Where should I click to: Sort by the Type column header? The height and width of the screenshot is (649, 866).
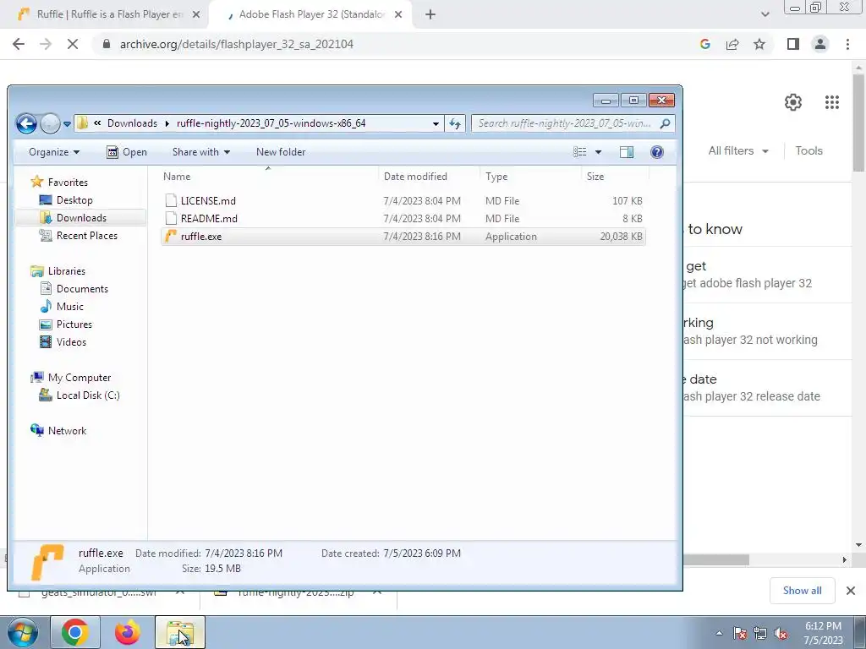[496, 177]
